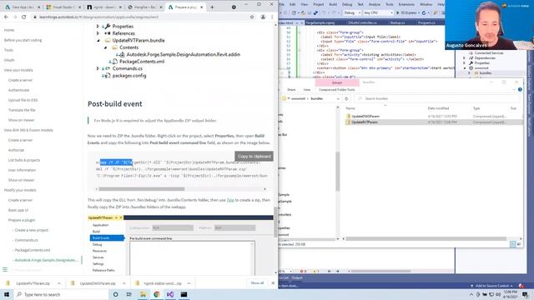This screenshot has height=300, width=534.
Task: Open 'Commands.cs' sidebar sub-item
Action: coord(26,240)
